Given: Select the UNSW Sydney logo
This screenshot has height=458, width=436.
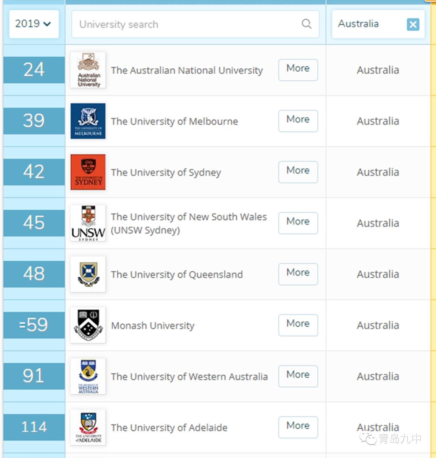Looking at the screenshot, I should click(x=88, y=223).
